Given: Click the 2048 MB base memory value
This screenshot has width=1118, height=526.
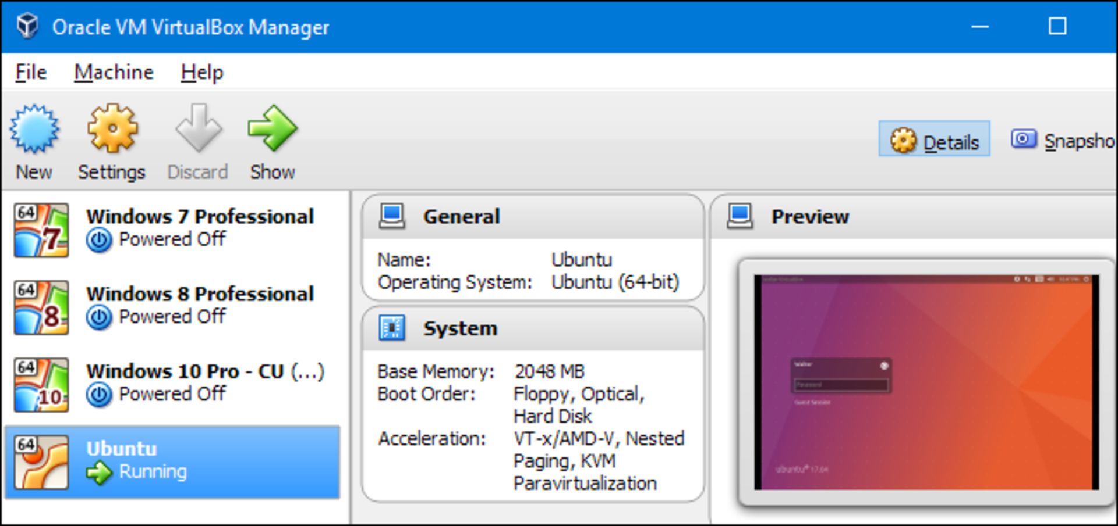Looking at the screenshot, I should click(x=549, y=371).
